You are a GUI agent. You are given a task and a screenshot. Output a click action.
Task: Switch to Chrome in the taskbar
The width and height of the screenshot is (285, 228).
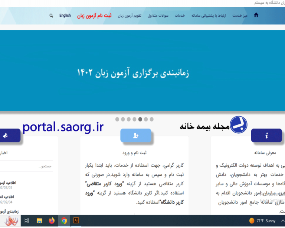click(x=64, y=221)
